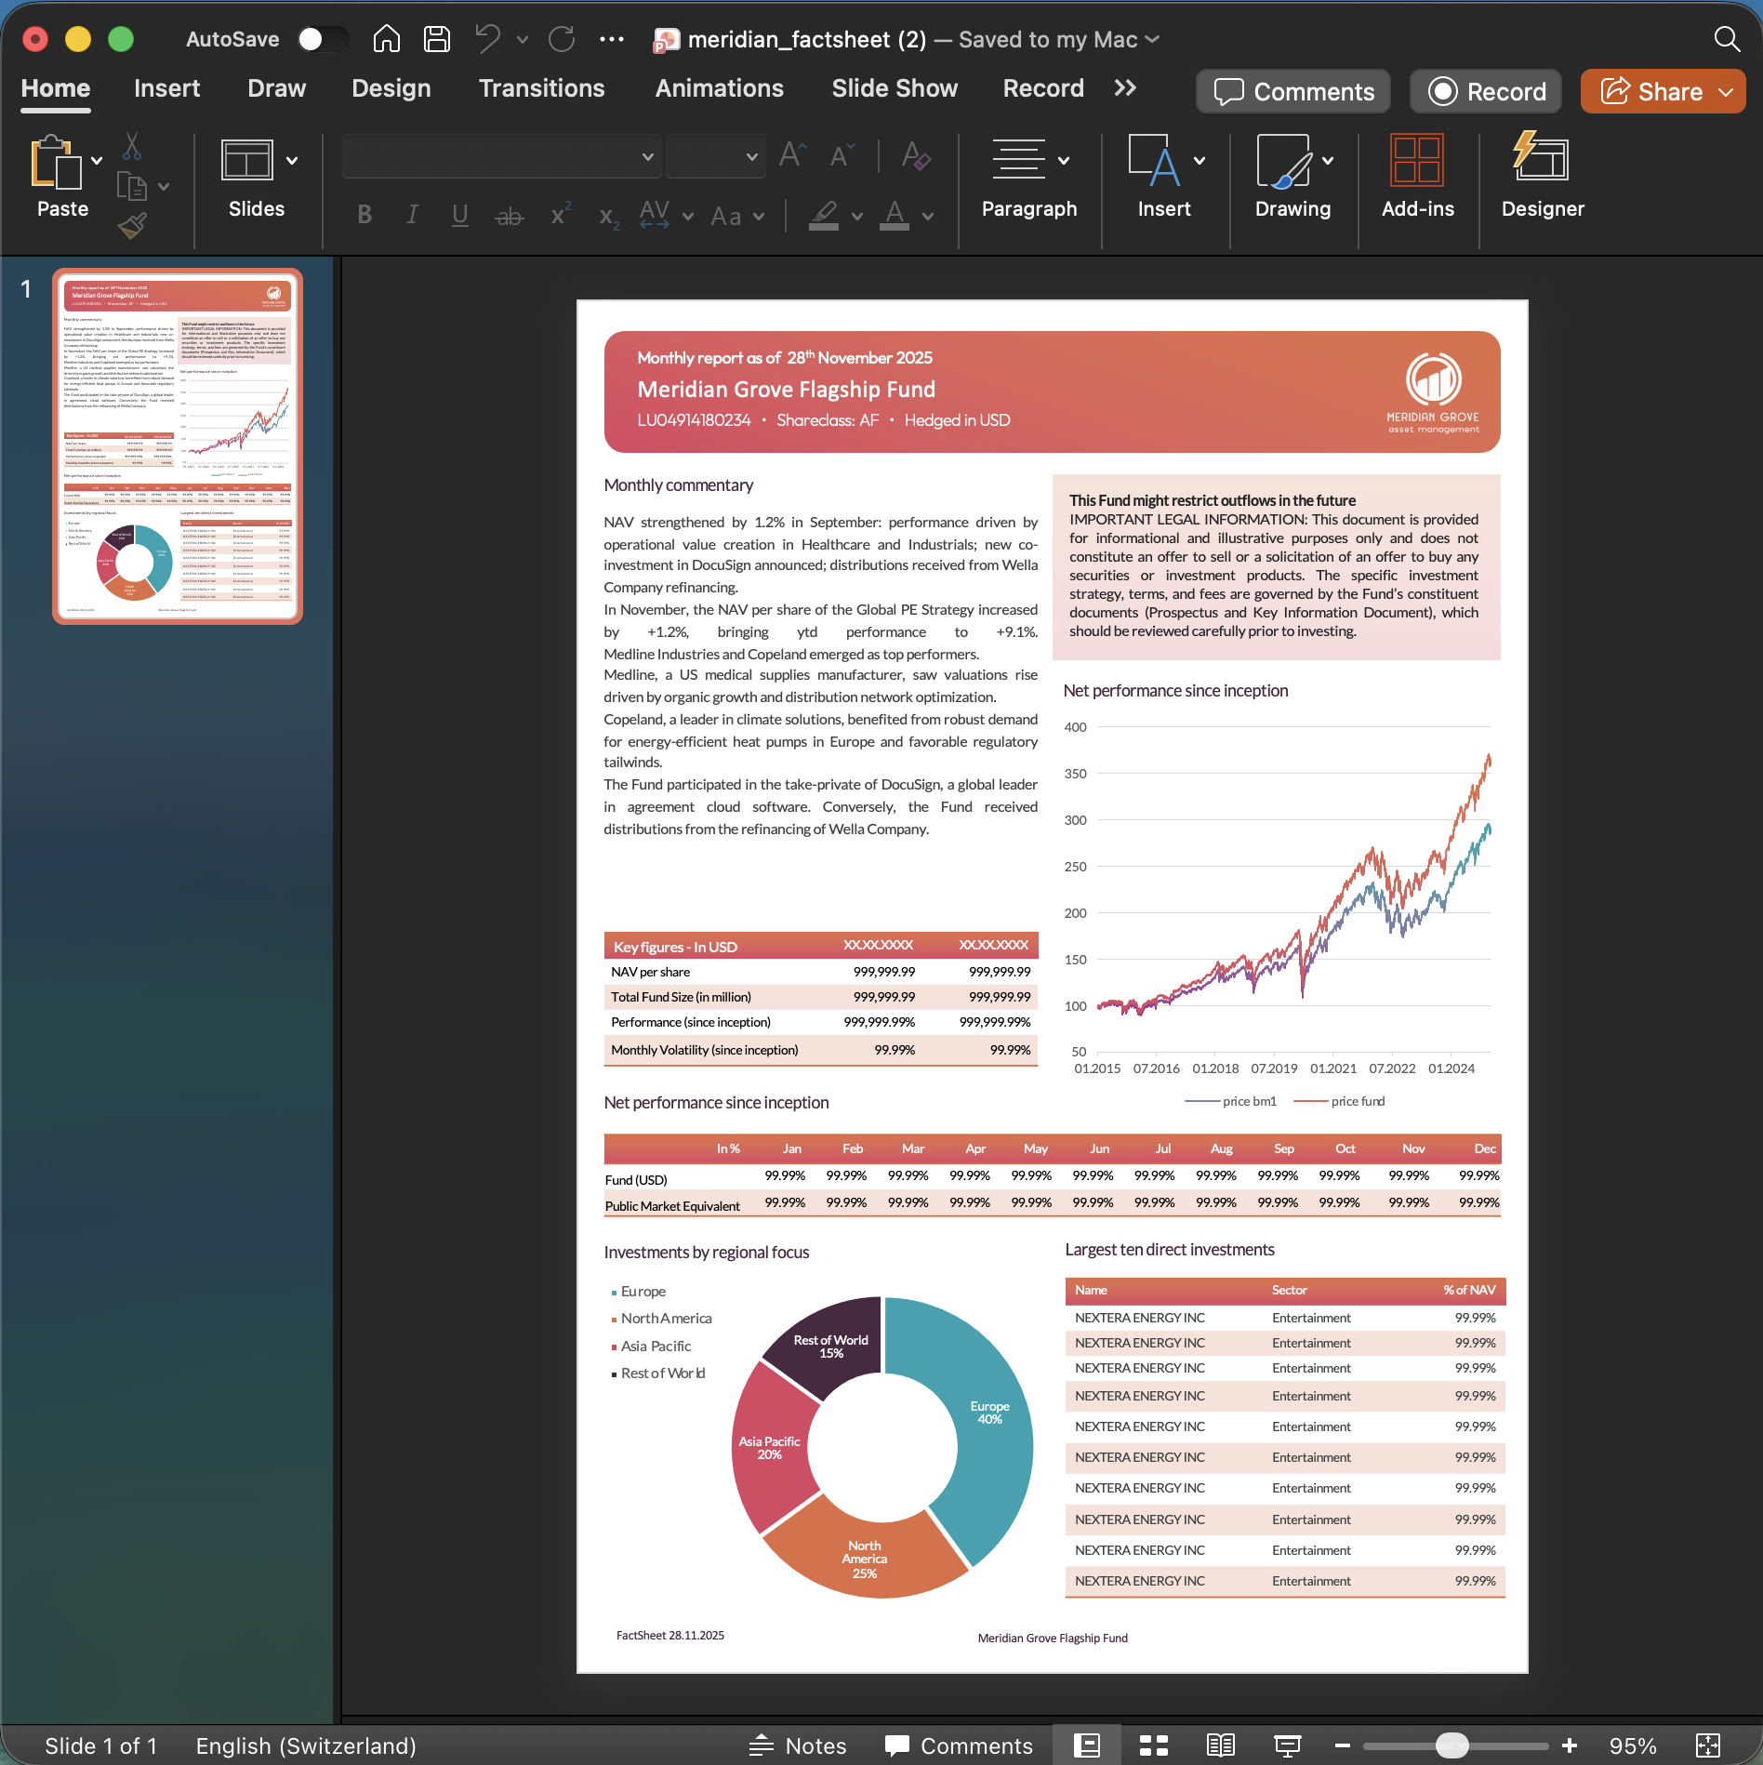Toggle the Comments pane from status bar

[x=958, y=1745]
